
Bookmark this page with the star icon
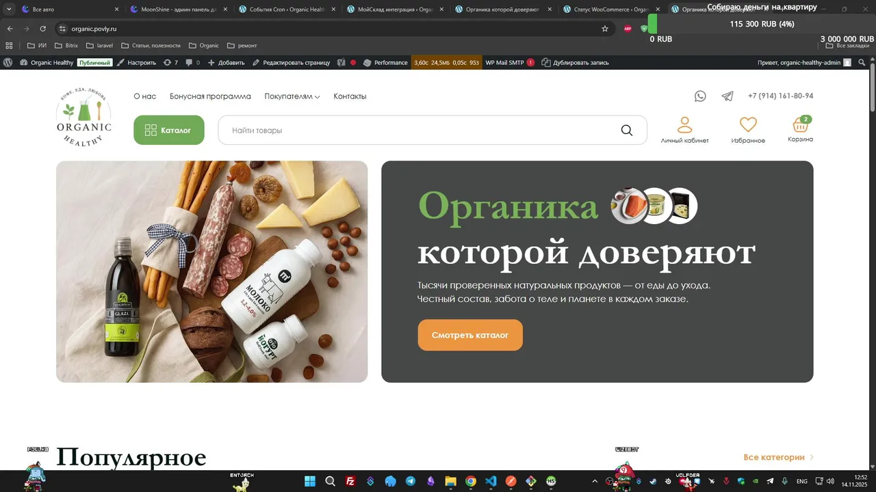[605, 29]
